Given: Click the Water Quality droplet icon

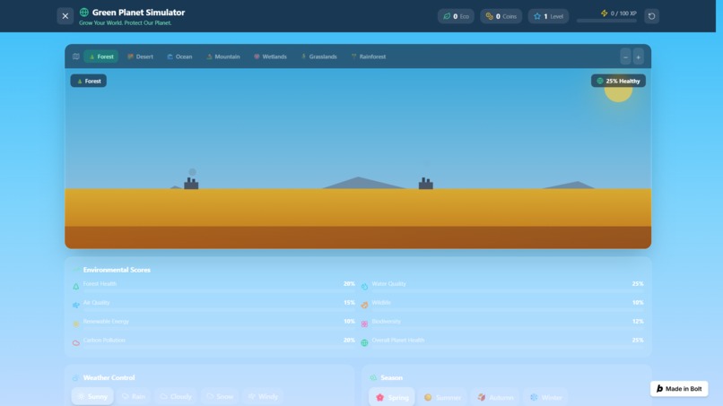Looking at the screenshot, I should coord(364,286).
